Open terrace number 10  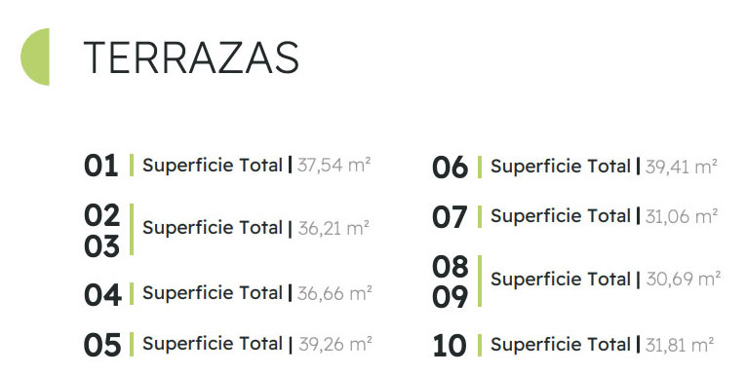coord(450,346)
